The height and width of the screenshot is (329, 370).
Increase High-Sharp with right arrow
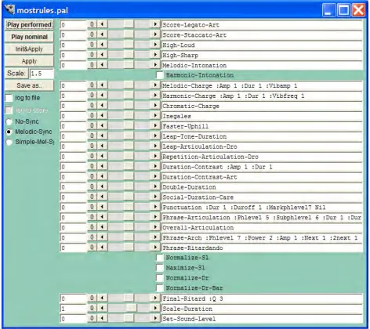[155, 55]
